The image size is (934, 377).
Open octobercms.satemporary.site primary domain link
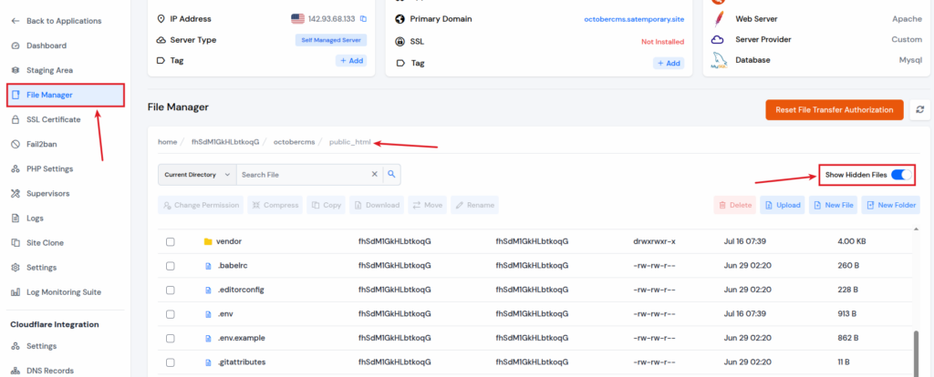click(x=634, y=20)
